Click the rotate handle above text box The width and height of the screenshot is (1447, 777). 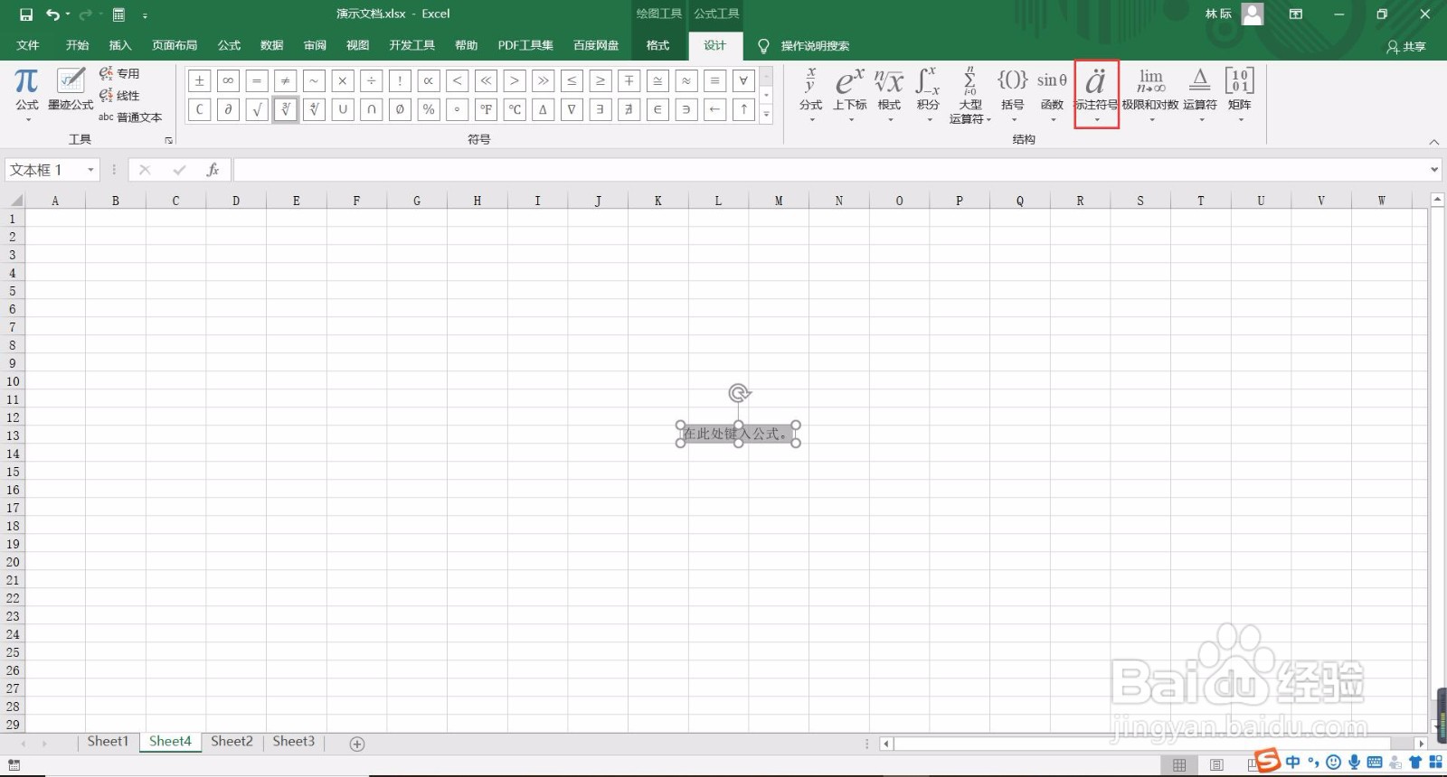739,393
